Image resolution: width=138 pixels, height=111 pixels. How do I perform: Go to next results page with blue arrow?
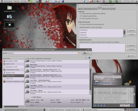[89, 58]
